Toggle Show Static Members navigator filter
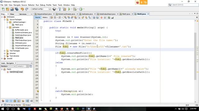This screenshot has height=111, width=199. coord(11,101)
